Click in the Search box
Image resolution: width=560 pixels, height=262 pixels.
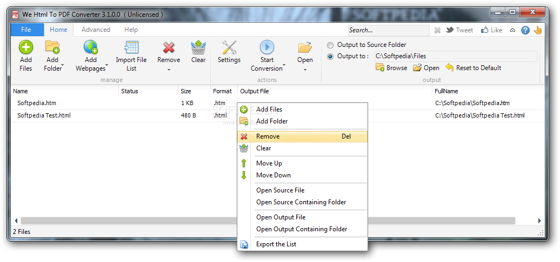click(x=389, y=30)
